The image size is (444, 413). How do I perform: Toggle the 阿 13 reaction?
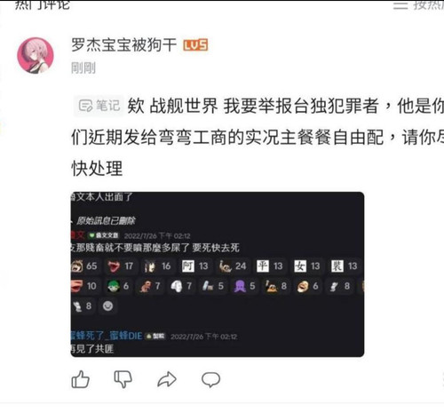(x=195, y=266)
